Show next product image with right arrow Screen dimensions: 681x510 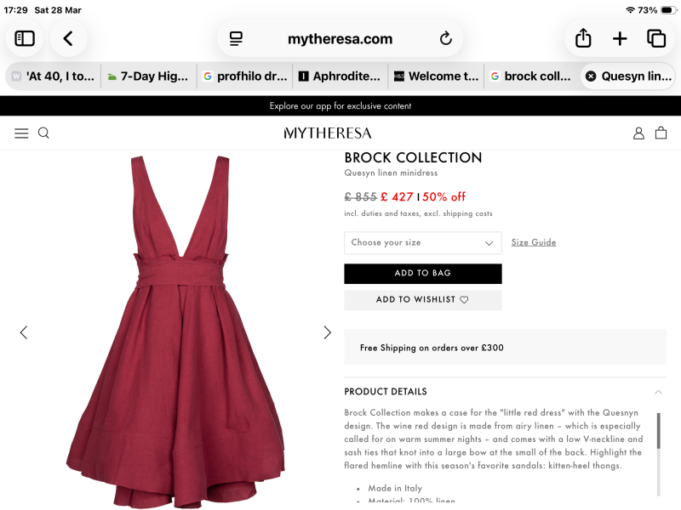[328, 332]
